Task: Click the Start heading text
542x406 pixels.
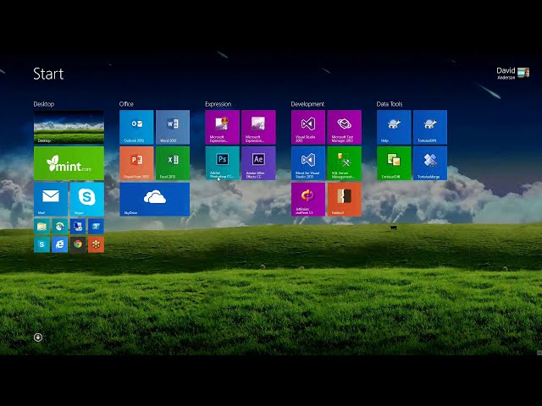Action: point(48,74)
